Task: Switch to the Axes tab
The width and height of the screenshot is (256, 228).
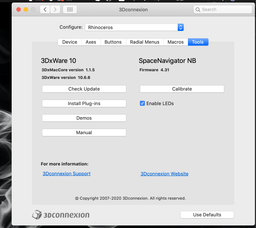Action: click(91, 42)
